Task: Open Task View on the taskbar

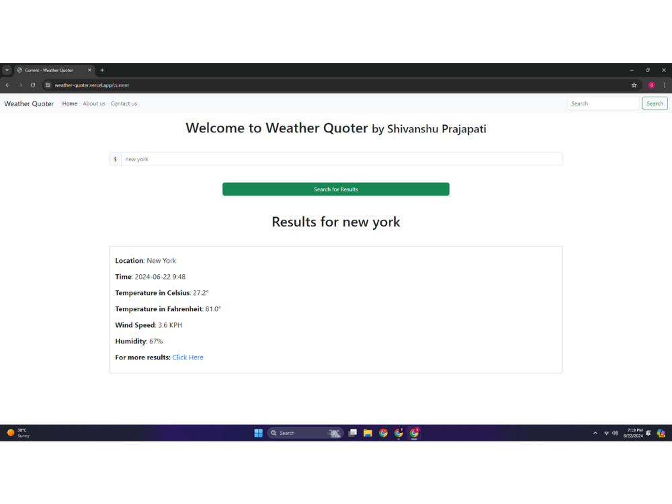Action: (353, 433)
